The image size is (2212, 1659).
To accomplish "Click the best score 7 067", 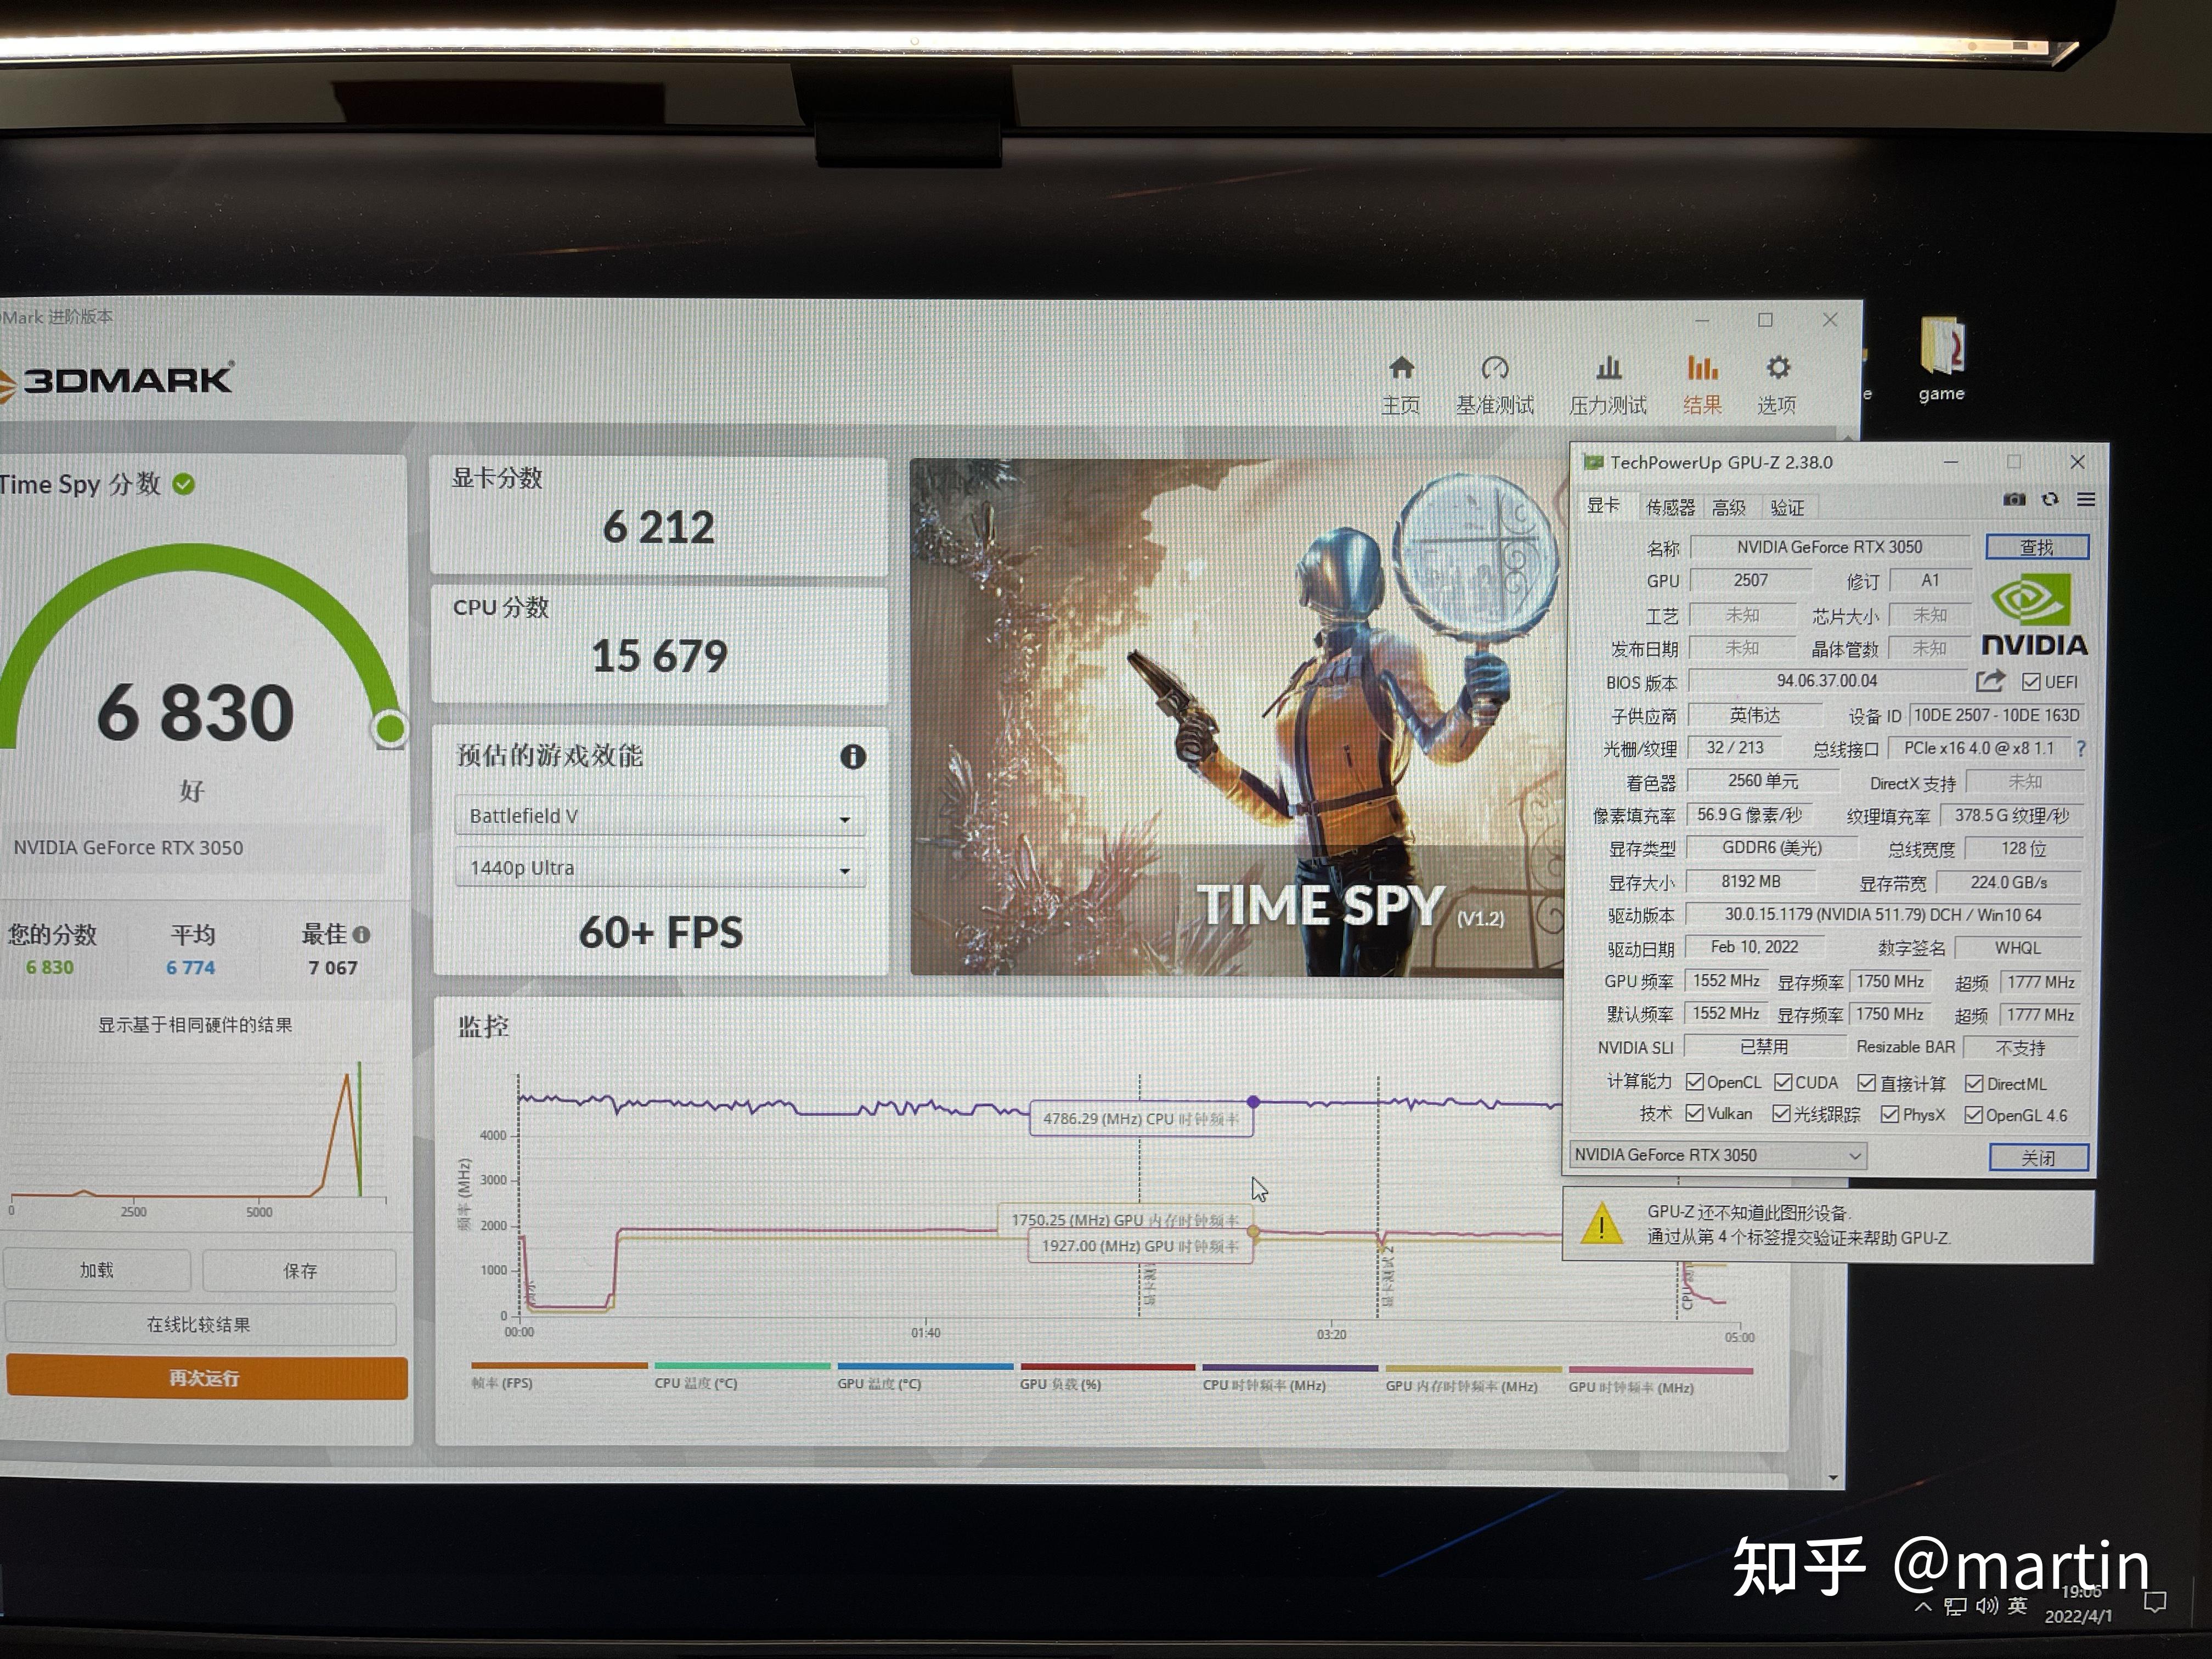I will [333, 968].
